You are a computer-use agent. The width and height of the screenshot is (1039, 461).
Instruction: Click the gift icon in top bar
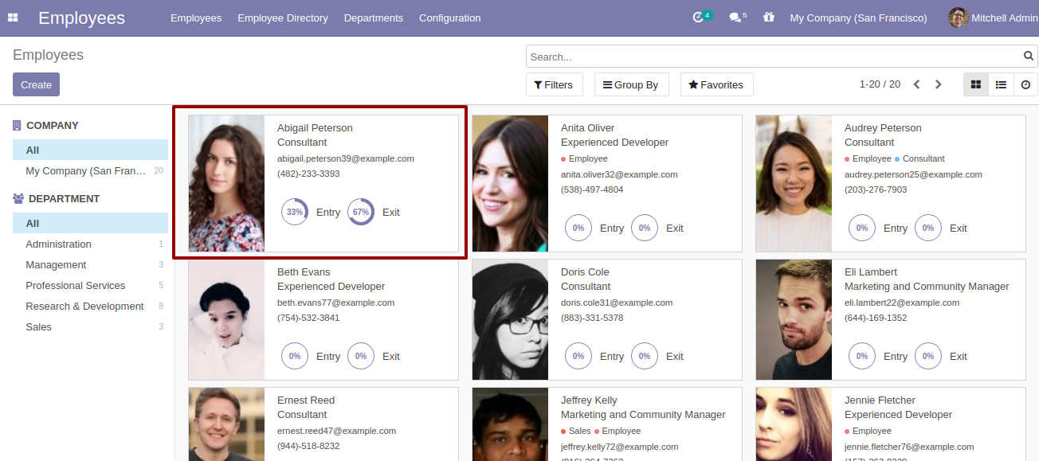coord(768,18)
